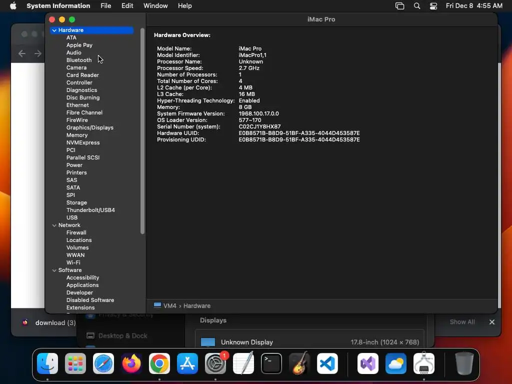
Task: Select Audio under Hardware
Action: 74,52
